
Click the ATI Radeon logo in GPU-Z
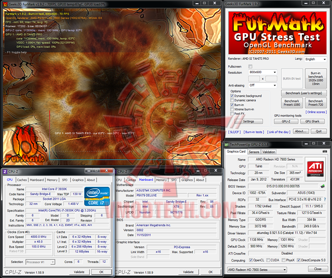coord(315,169)
